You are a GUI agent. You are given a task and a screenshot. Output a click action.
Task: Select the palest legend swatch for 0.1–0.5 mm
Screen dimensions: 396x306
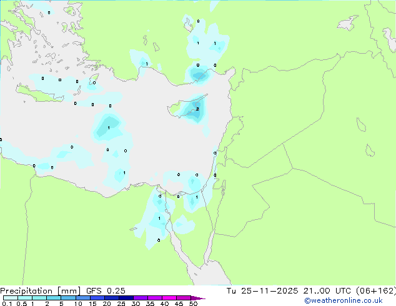[x=11, y=298]
